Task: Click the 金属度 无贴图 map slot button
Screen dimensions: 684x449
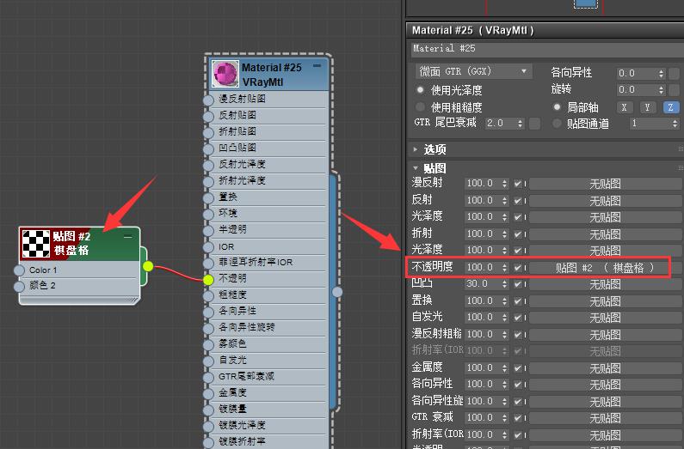Action: (605, 368)
